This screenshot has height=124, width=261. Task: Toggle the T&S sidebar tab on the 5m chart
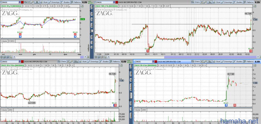coord(131,74)
